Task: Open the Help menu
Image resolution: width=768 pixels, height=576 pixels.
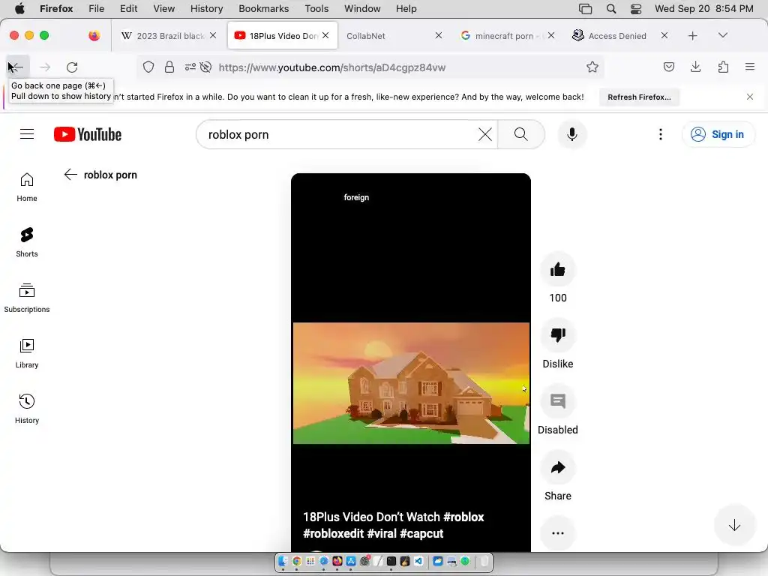Action: (x=406, y=8)
